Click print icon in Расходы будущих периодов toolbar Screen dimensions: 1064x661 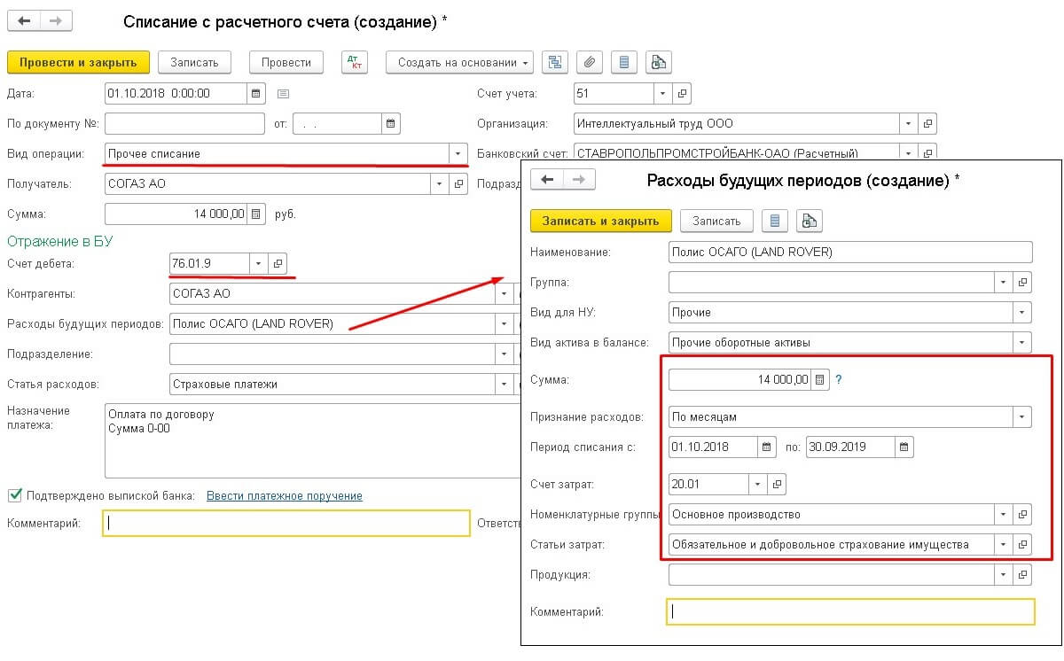pos(810,221)
